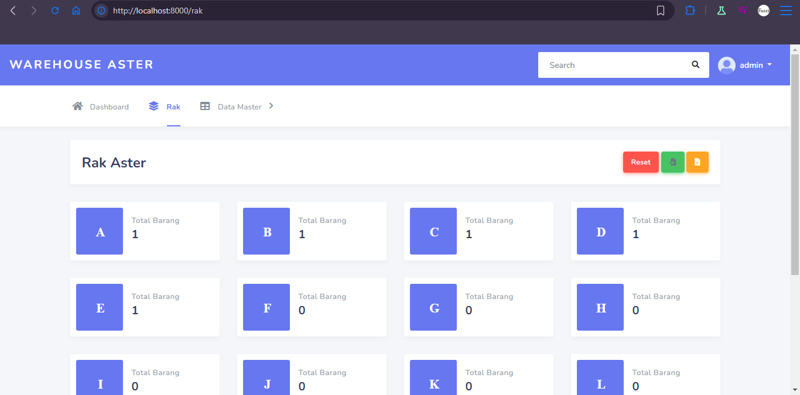This screenshot has width=800, height=395.
Task: Select the rack G card
Action: [x=478, y=307]
